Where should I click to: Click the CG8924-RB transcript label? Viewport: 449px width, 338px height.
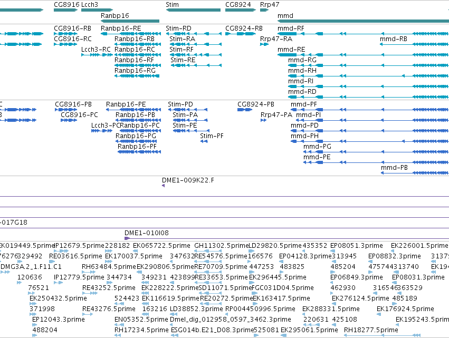click(x=244, y=28)
